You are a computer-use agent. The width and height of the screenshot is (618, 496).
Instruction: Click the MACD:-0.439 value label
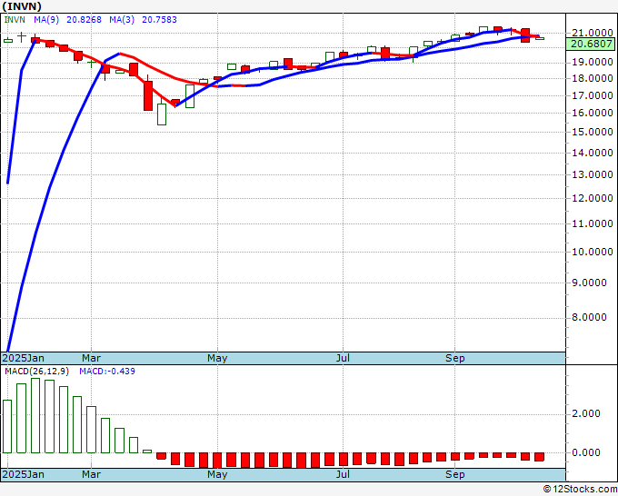107,372
